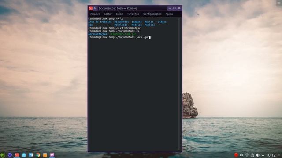Viewport: 282px width, 158px height.
Task: Launch Google Chrome from the taskbar
Action: (x=38, y=155)
